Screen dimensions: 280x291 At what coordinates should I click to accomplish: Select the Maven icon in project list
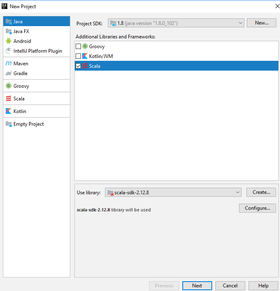click(x=9, y=64)
